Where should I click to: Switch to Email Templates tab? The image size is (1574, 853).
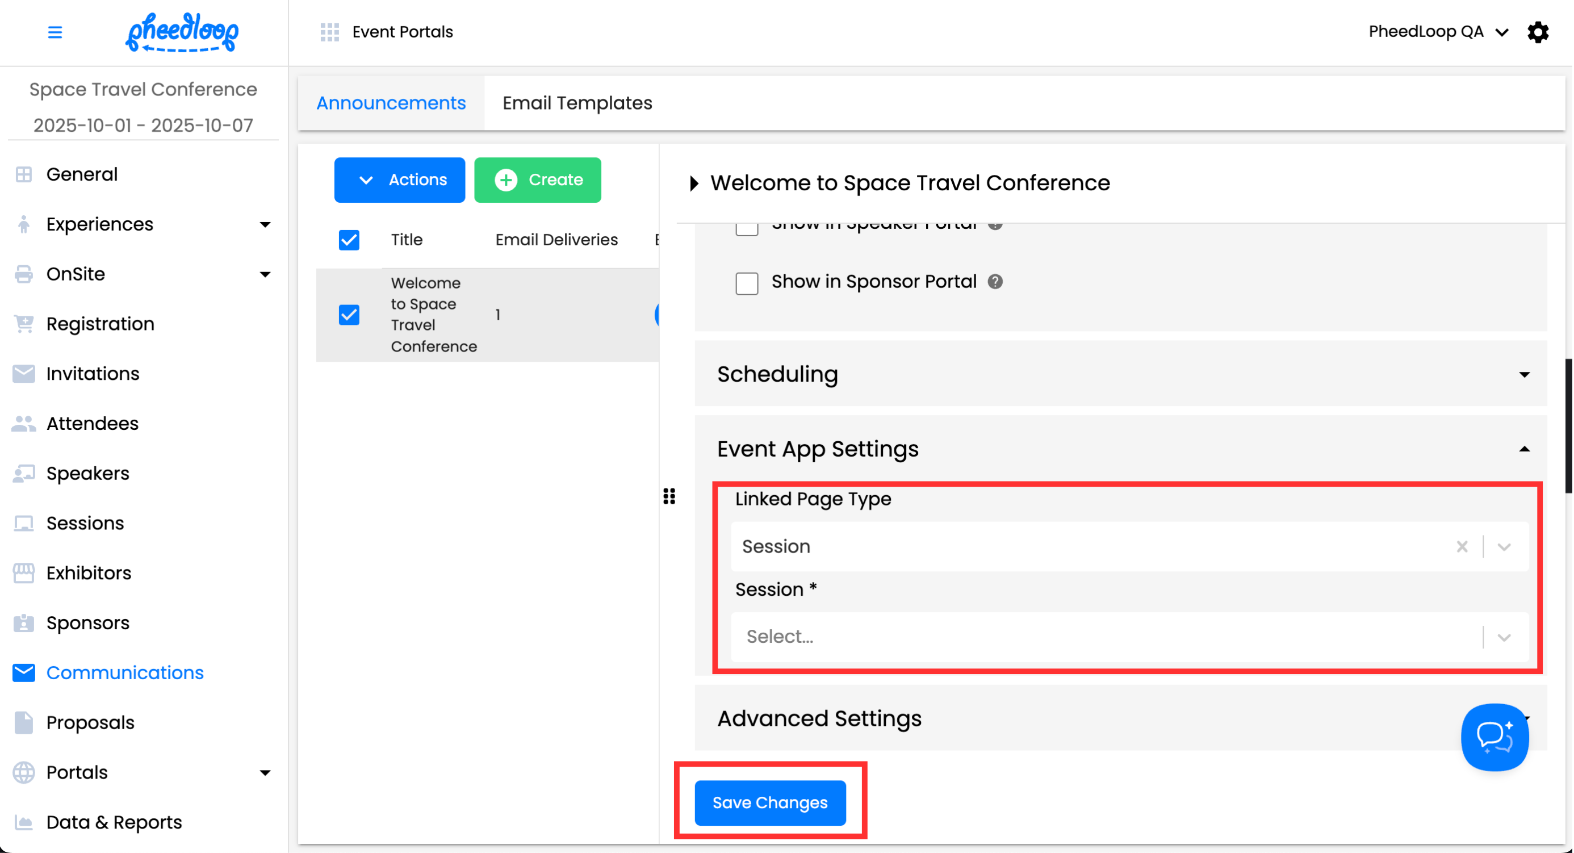[577, 103]
